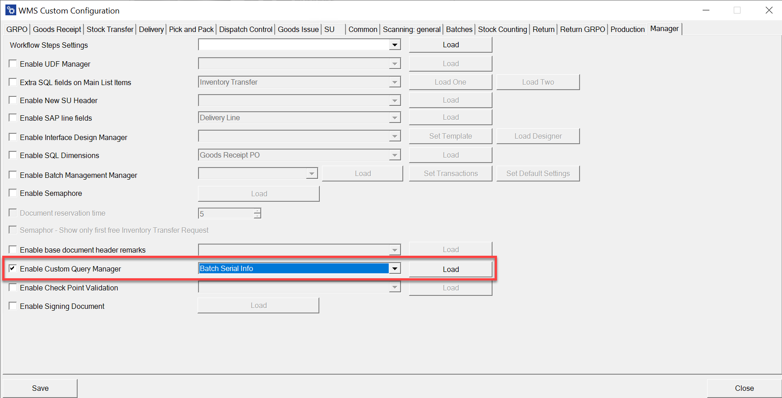Click the Load Designer button

click(538, 136)
